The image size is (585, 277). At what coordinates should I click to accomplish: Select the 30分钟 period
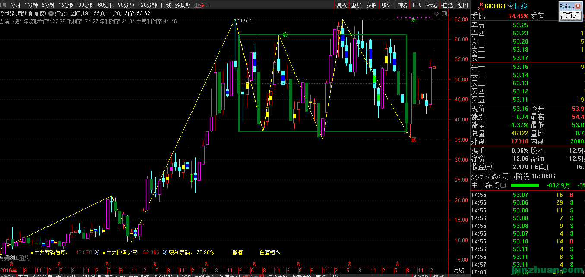[x=86, y=5]
